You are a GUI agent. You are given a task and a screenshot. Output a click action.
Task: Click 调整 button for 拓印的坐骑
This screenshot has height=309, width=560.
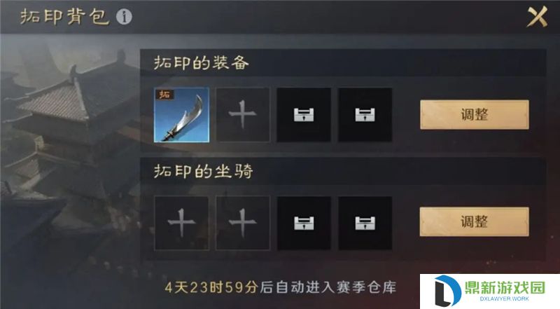coord(475,221)
